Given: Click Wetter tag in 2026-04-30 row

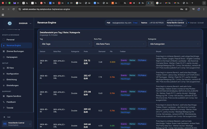Looking at the screenshot, I should coord(132,60).
